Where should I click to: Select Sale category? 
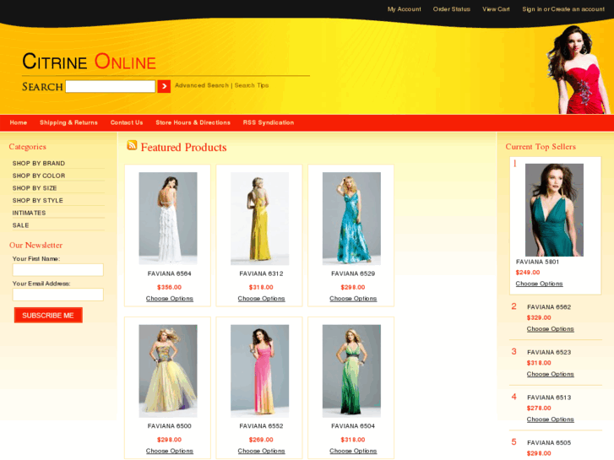(x=20, y=225)
